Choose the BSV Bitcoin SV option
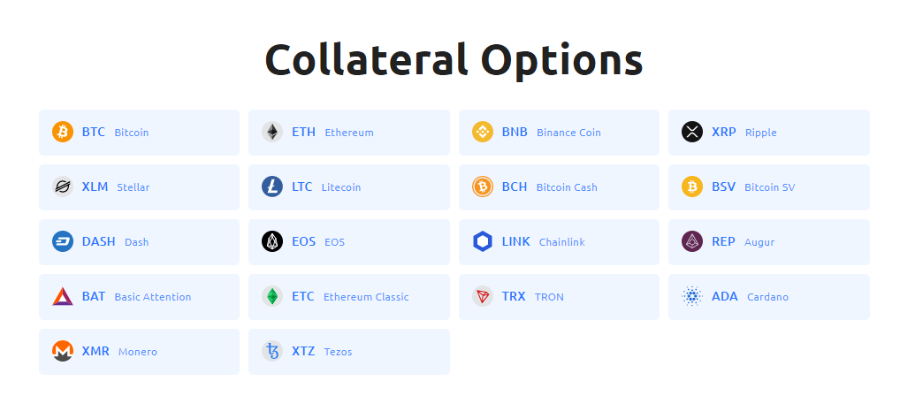The image size is (900, 396). click(x=769, y=187)
